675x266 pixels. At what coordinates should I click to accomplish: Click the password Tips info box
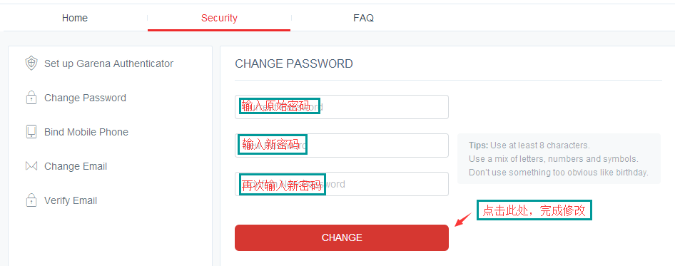click(x=559, y=159)
